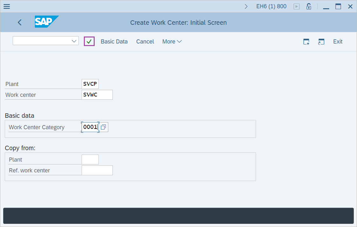Cancel the work center creation
The height and width of the screenshot is (227, 357).
pos(145,41)
